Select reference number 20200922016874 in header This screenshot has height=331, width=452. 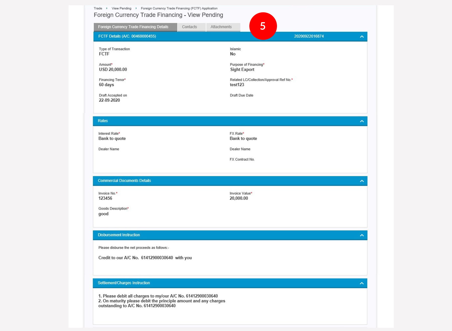(x=309, y=36)
